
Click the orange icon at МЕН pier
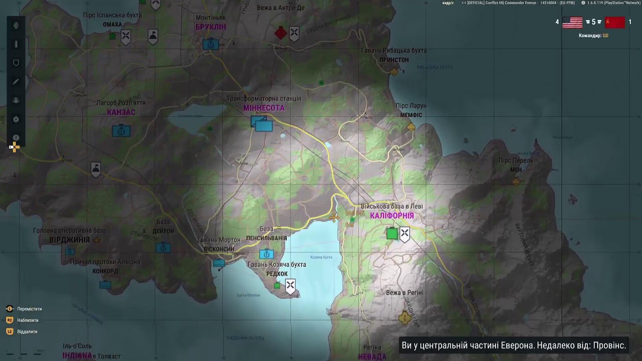pos(516,182)
